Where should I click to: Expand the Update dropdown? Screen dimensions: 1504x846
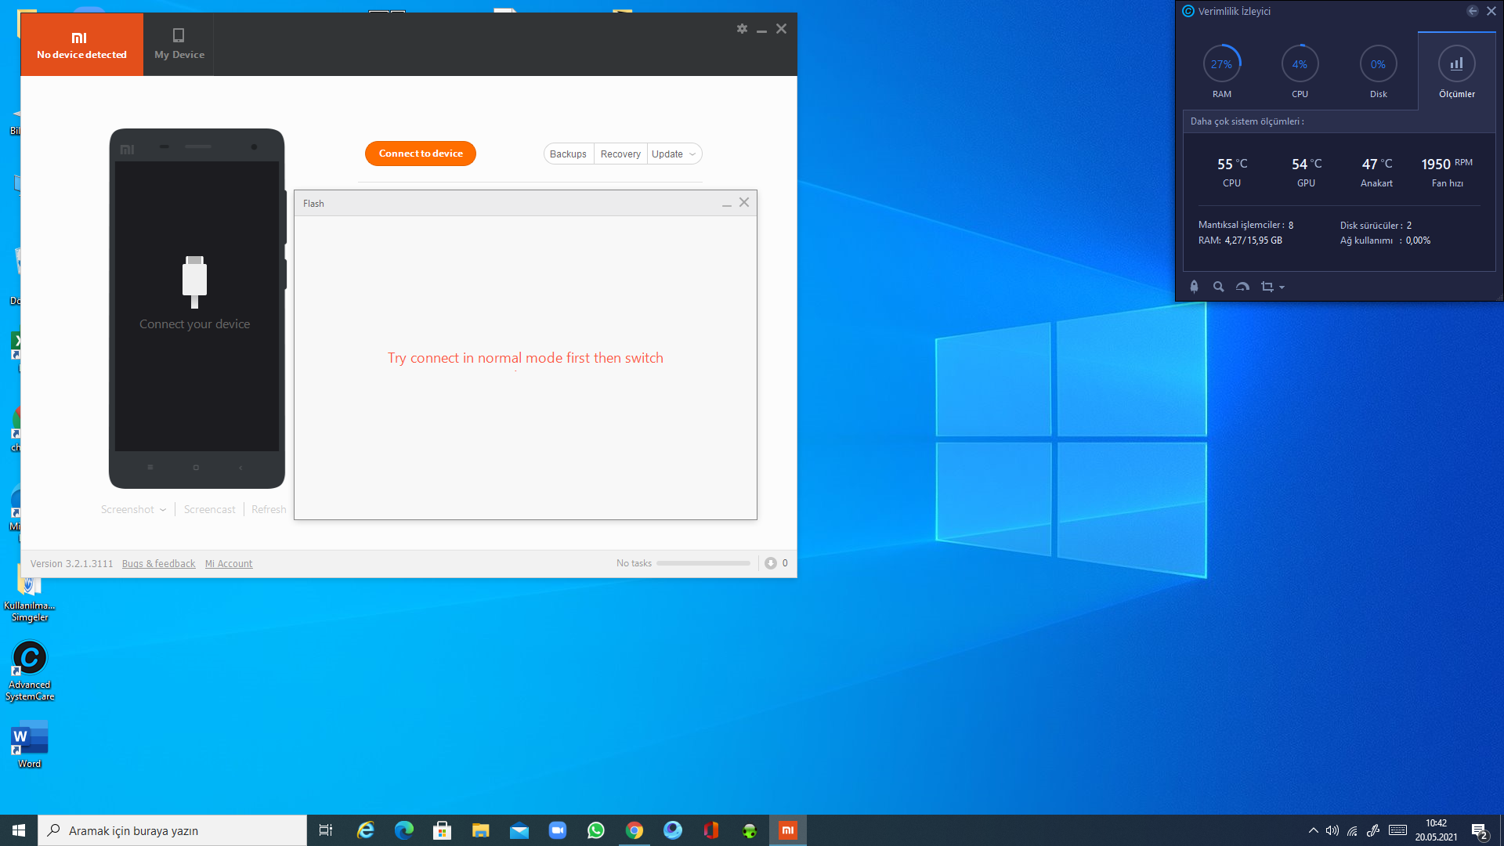[692, 154]
